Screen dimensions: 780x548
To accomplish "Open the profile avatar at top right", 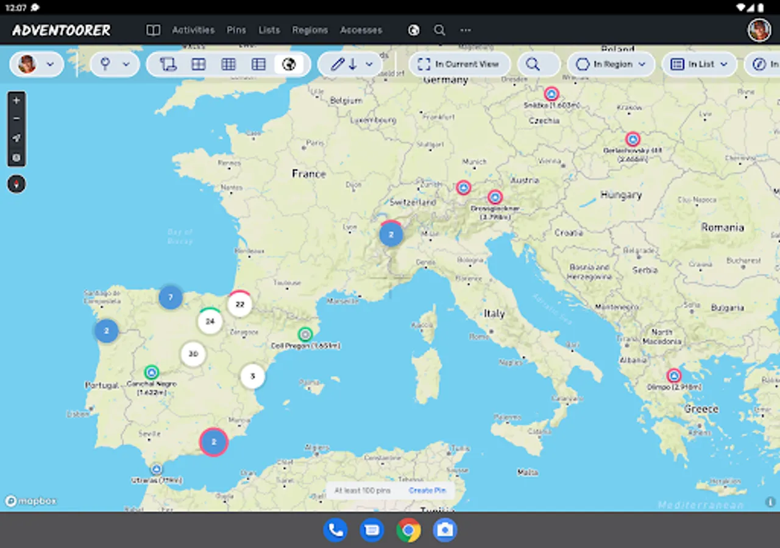I will pyautogui.click(x=759, y=30).
